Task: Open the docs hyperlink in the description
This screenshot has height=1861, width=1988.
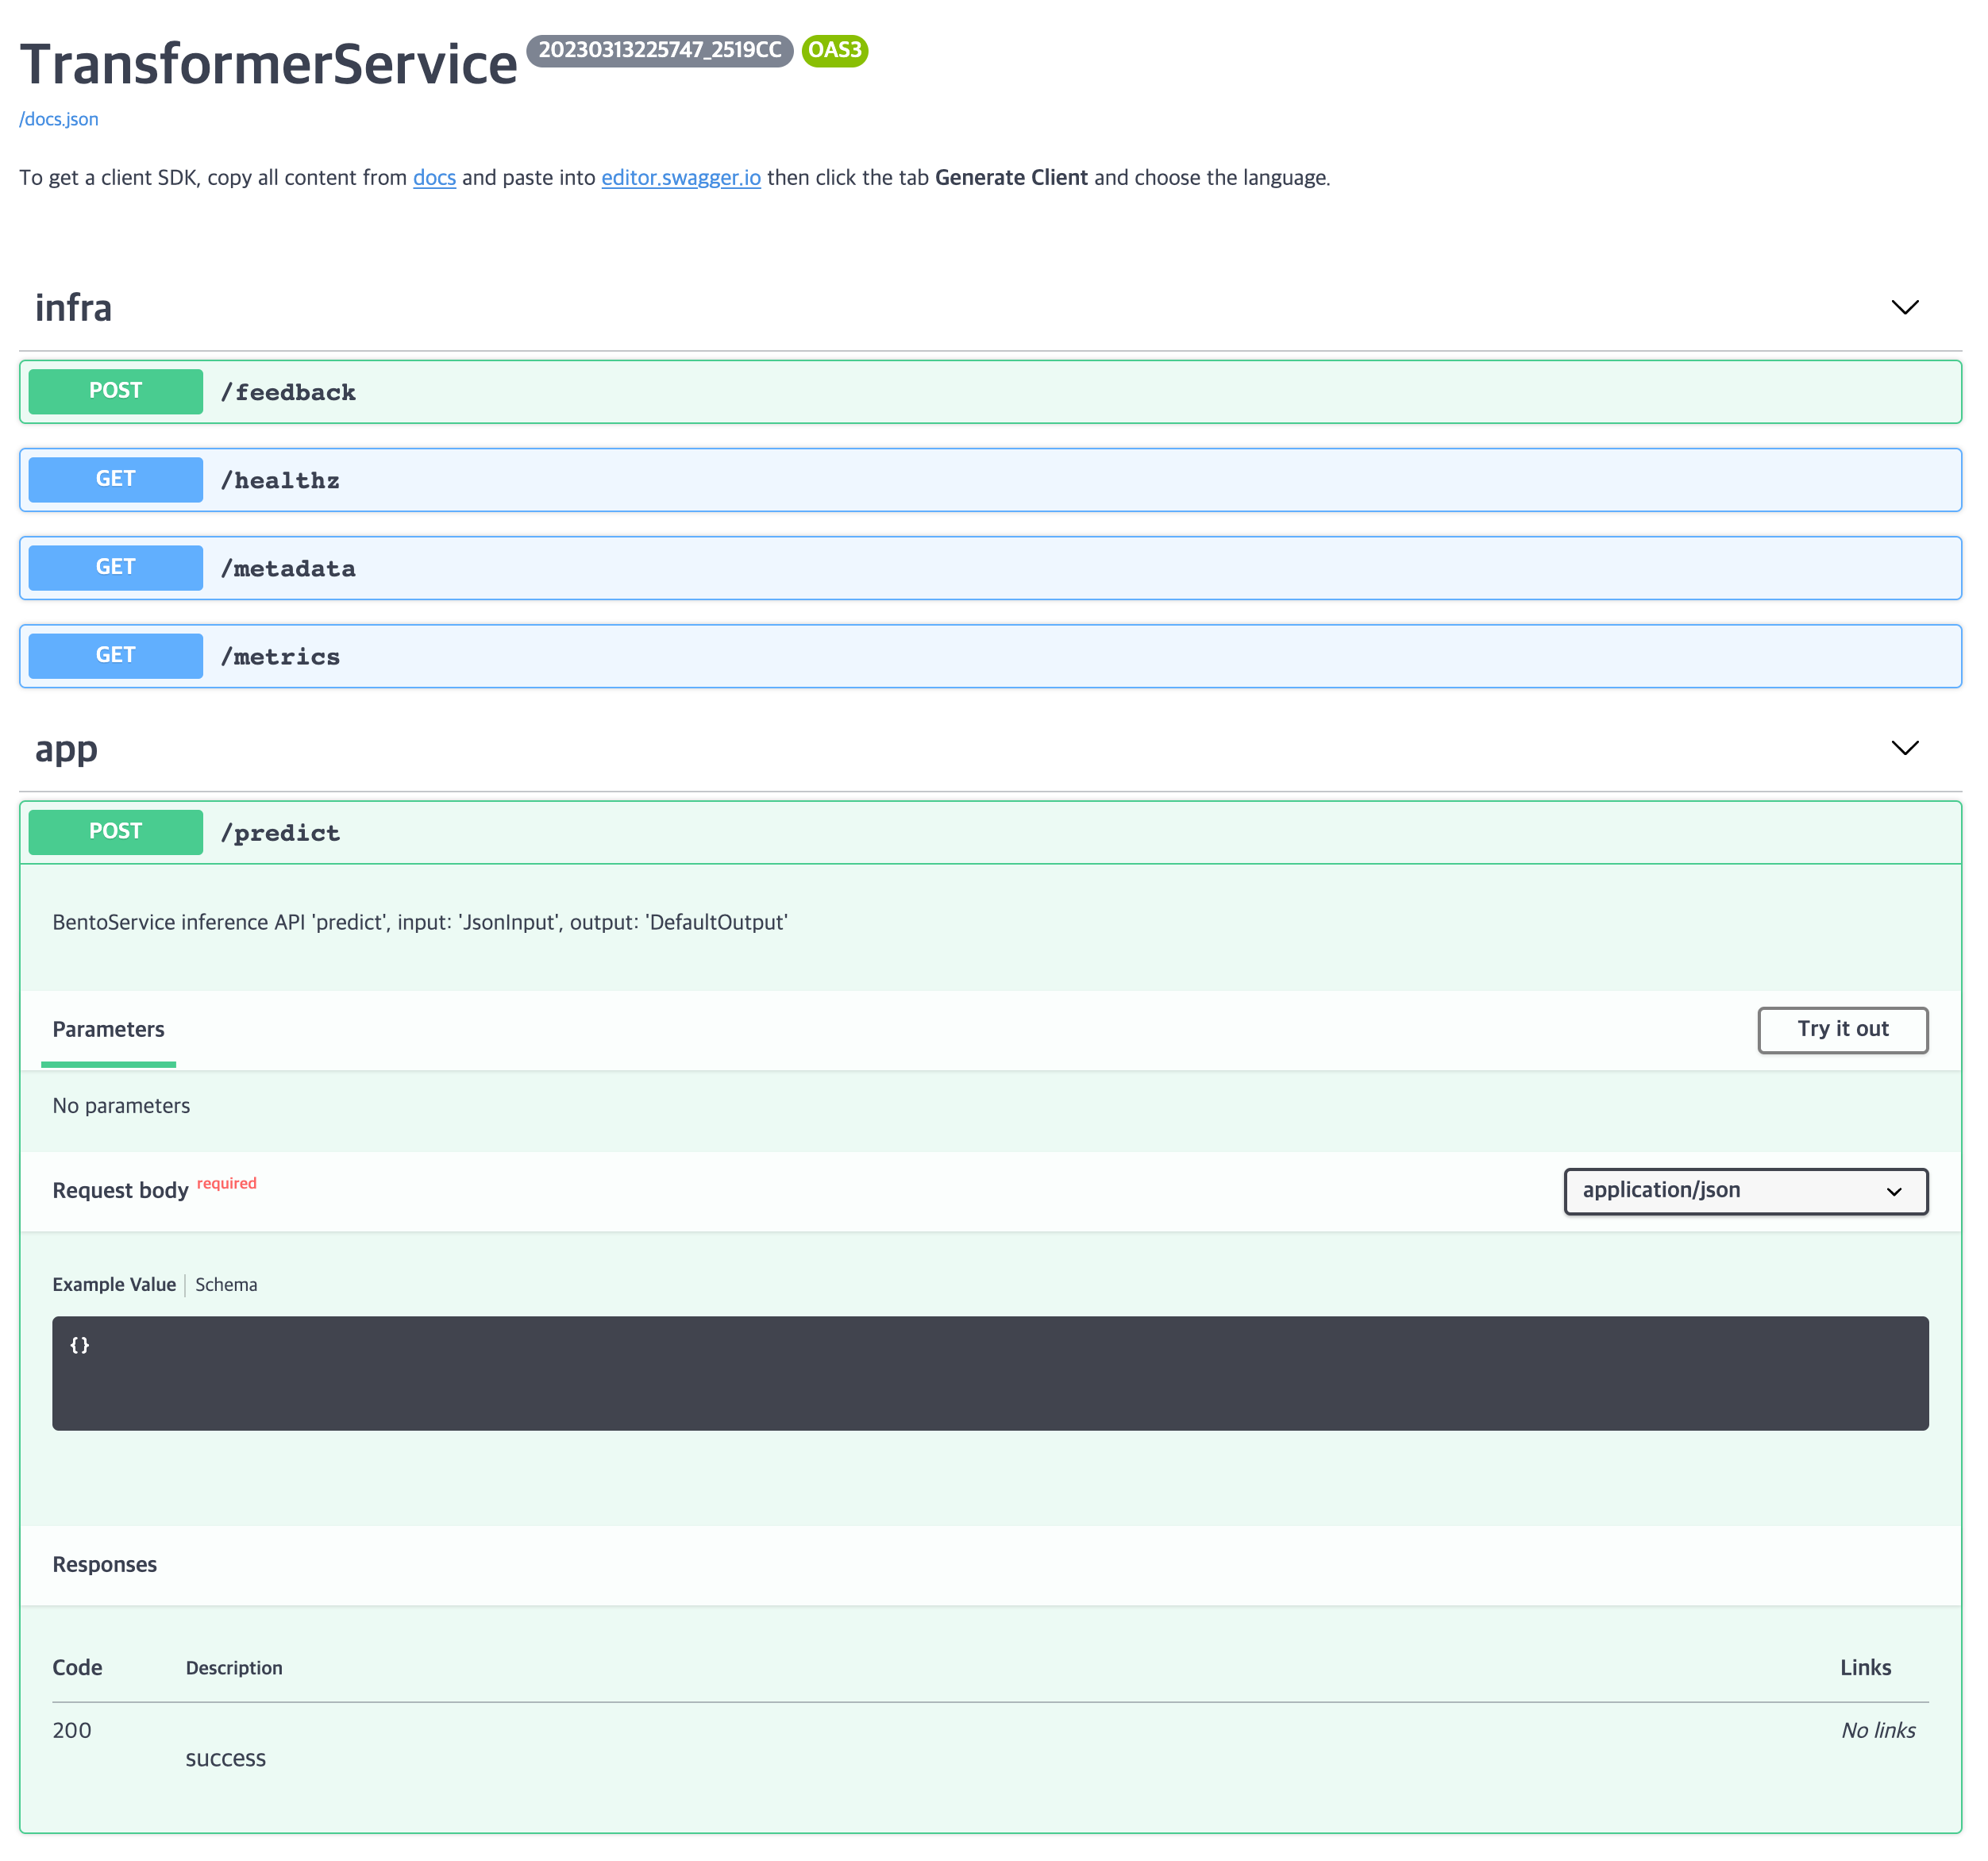Action: coord(433,177)
